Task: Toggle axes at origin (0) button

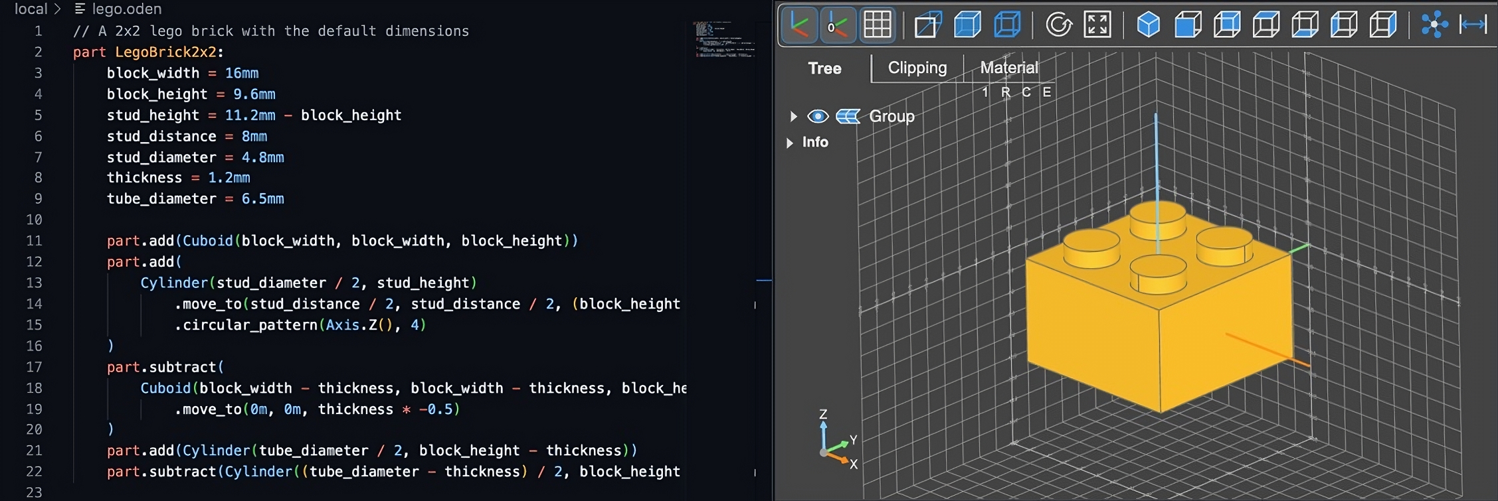Action: point(838,25)
